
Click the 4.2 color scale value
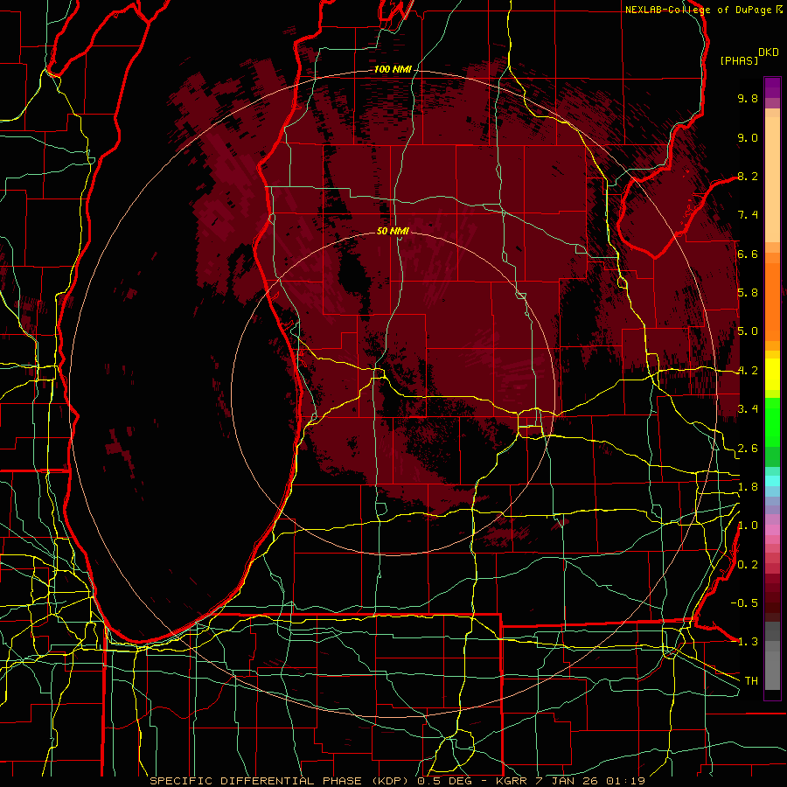tap(748, 371)
